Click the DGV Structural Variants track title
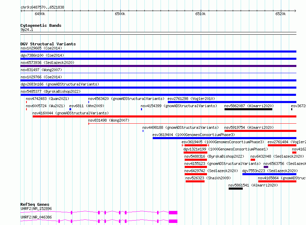 (x=48, y=44)
